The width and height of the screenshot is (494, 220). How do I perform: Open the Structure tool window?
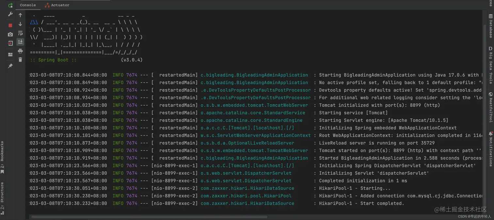(x=2, y=198)
